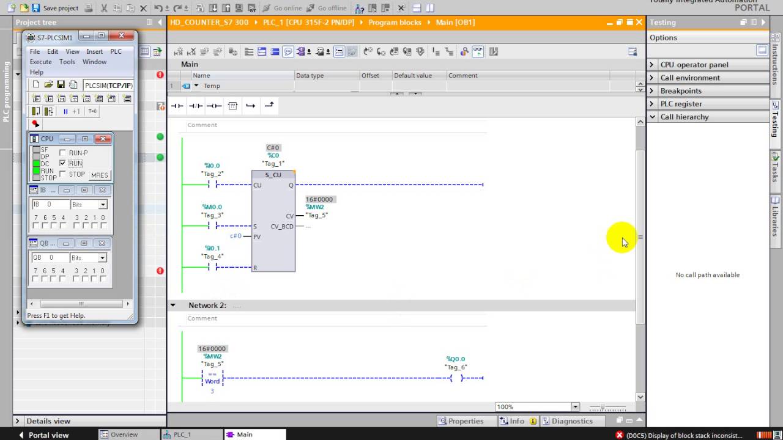
Task: Insert an empty box instruction
Action: click(232, 106)
